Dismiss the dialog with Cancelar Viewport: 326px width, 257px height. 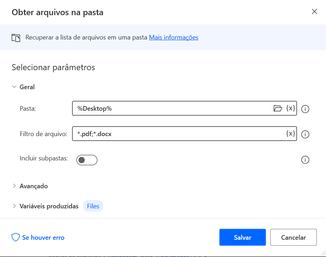(x=293, y=237)
